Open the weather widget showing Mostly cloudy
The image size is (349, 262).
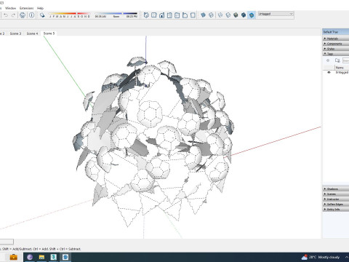coord(321,257)
